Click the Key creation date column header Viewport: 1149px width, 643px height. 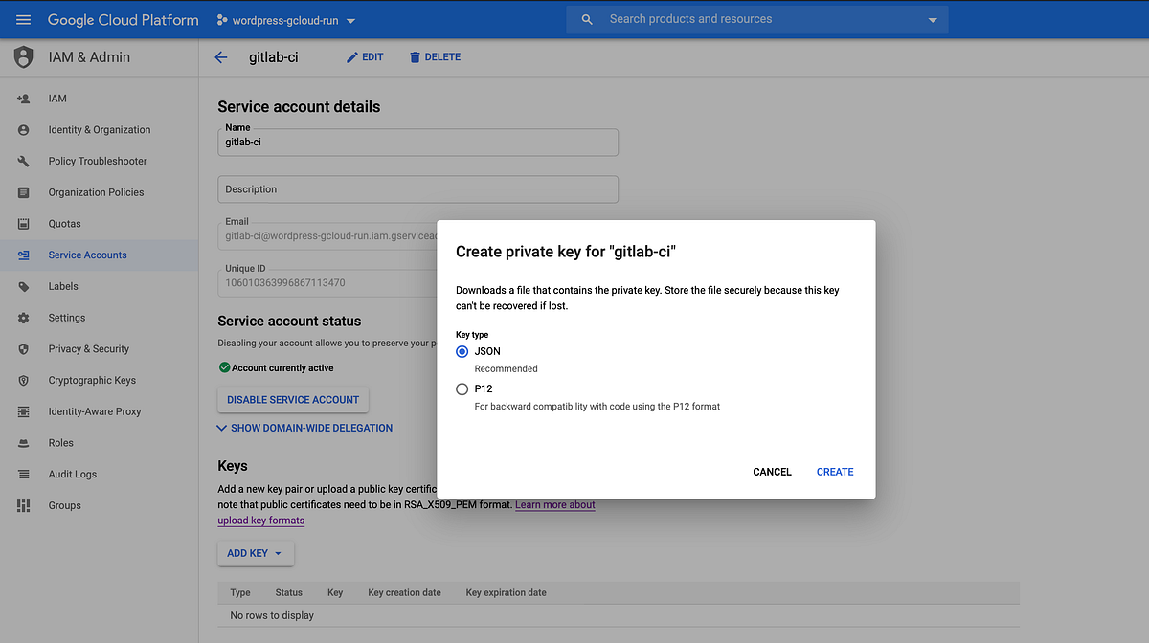(x=404, y=593)
